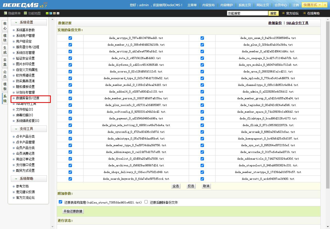The image size is (330, 229).
Task: Click bullet icon next to 图片水印设置
Action: point(14,64)
